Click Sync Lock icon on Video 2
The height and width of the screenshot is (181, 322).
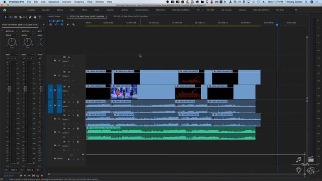point(64,72)
